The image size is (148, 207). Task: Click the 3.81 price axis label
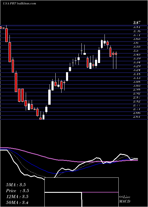click(137, 27)
